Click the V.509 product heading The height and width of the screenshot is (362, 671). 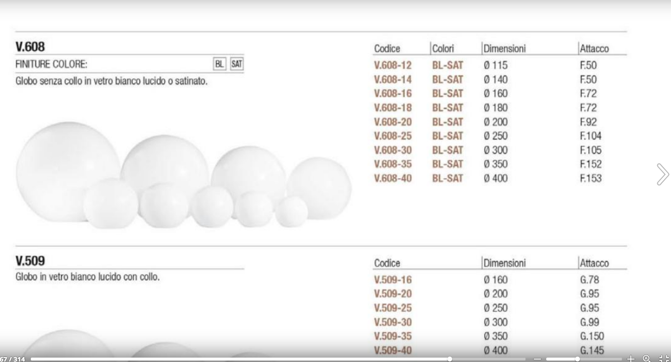(30, 261)
